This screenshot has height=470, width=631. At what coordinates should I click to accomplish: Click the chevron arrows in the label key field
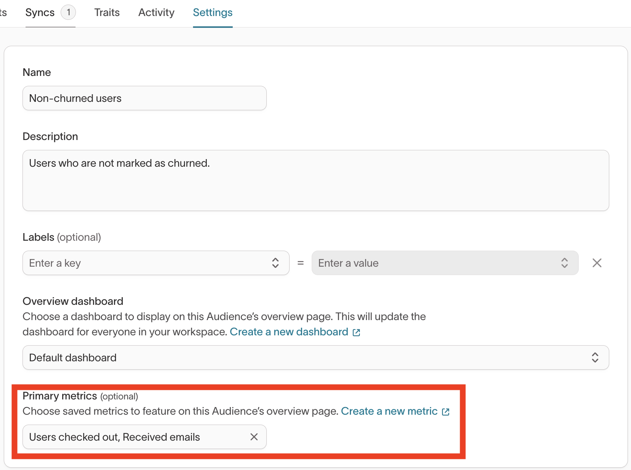(x=275, y=263)
